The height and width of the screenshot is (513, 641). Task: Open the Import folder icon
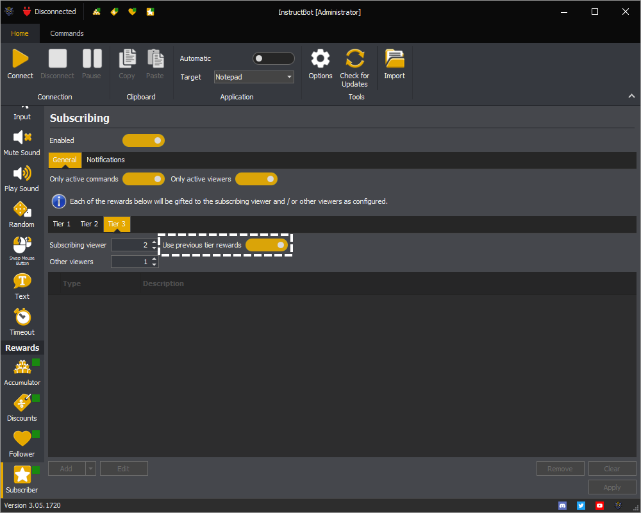coord(394,58)
